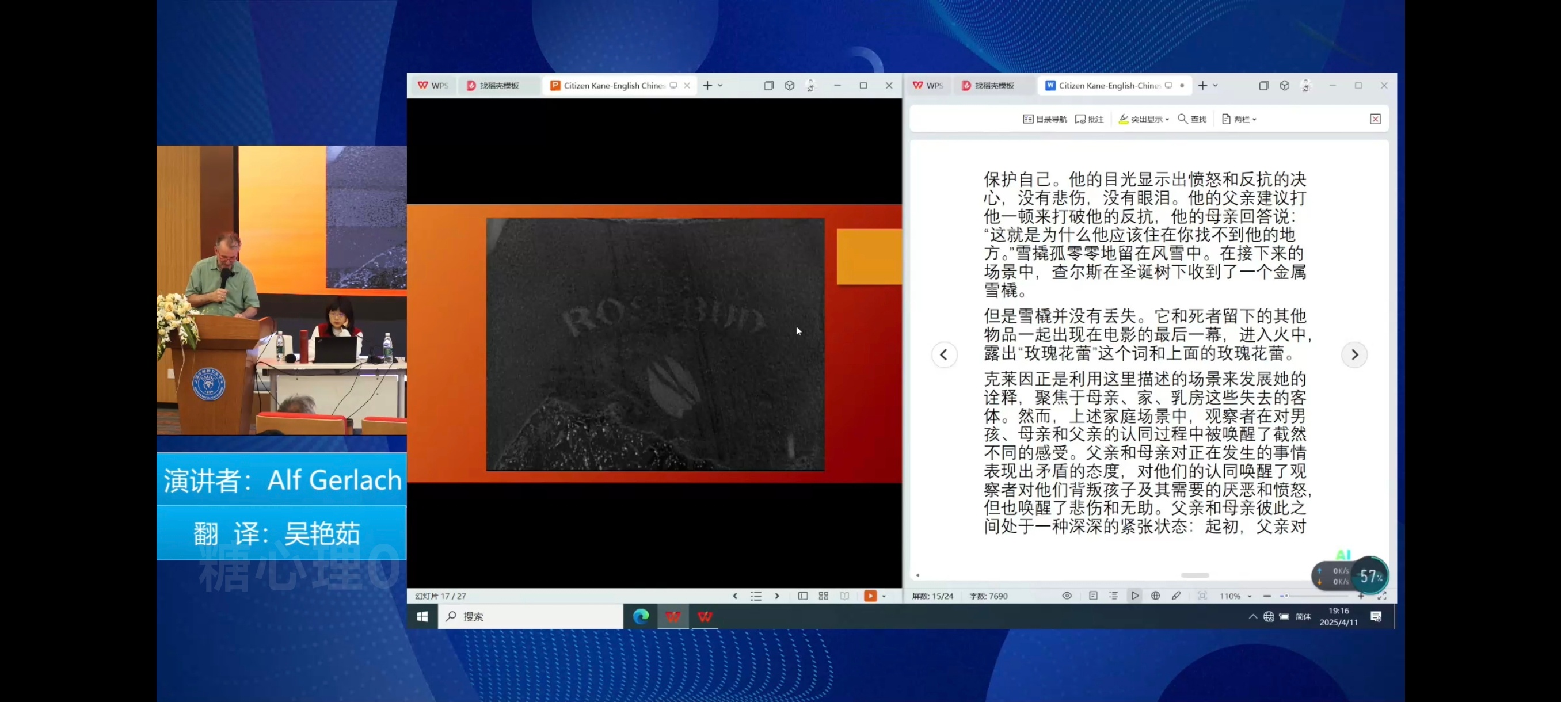Click the fit-to-page focus icon in the status bar
Viewport: 1561px width, 702px height.
(1202, 596)
